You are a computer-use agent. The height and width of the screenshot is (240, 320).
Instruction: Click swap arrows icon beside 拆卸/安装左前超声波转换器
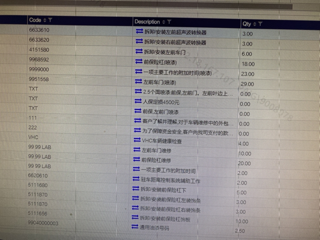140,31
